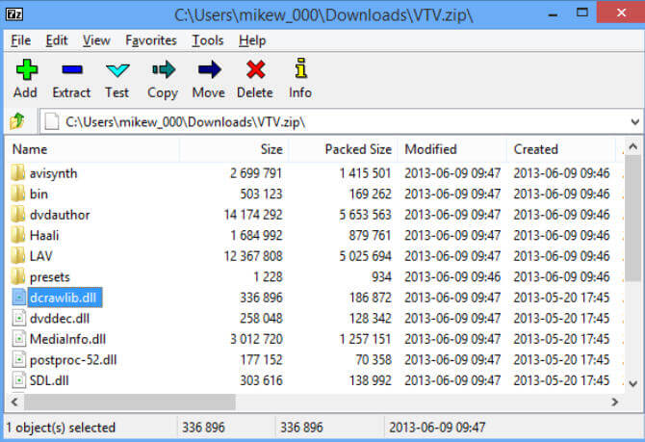Select the avisynth folder

point(53,173)
